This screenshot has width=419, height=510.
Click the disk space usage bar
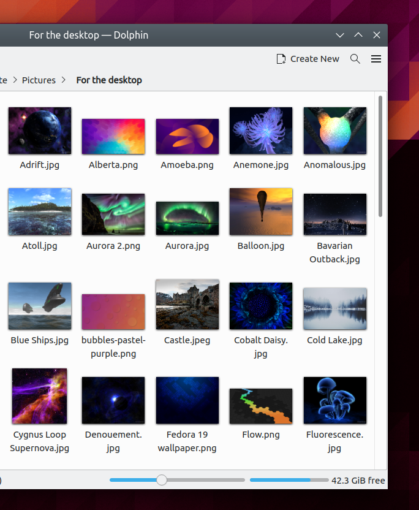[289, 480]
